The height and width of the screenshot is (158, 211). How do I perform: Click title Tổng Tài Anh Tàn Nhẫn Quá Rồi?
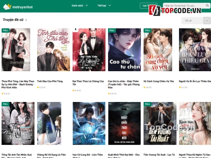[16, 156]
